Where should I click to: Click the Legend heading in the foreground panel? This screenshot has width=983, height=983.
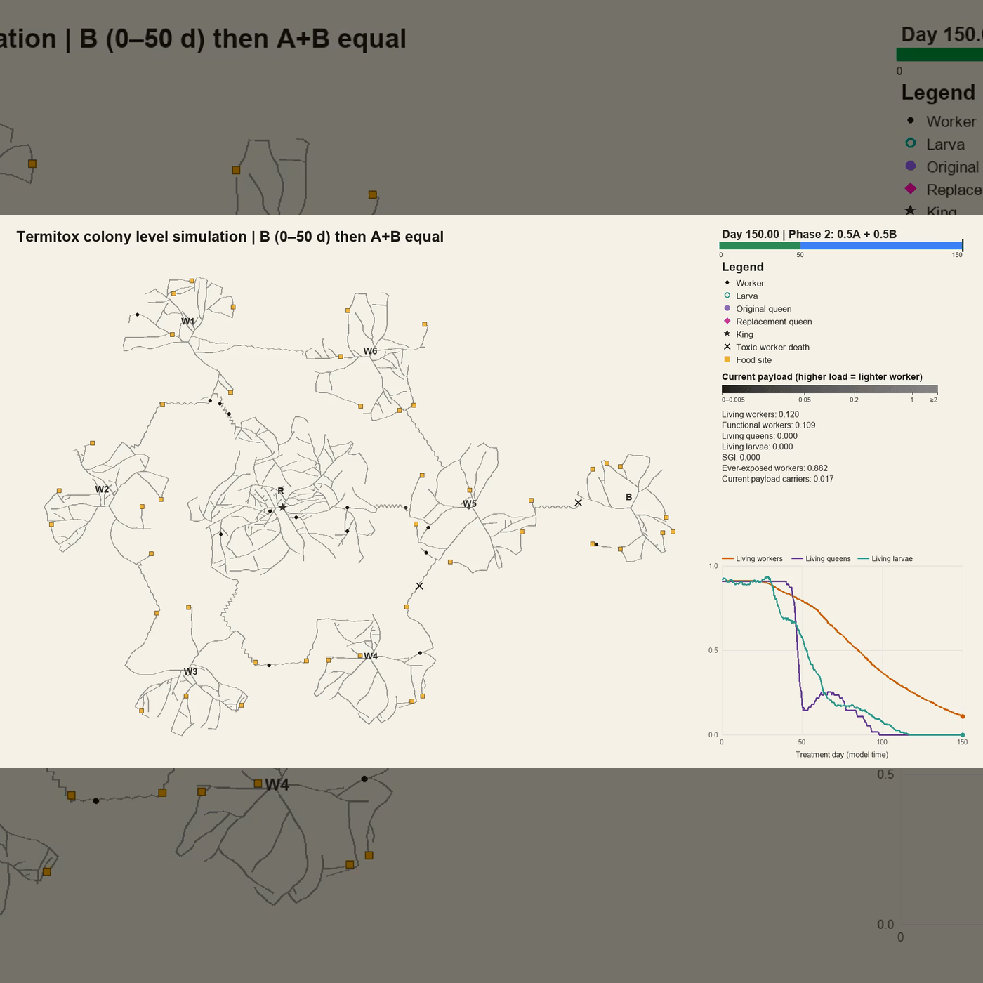coord(743,267)
